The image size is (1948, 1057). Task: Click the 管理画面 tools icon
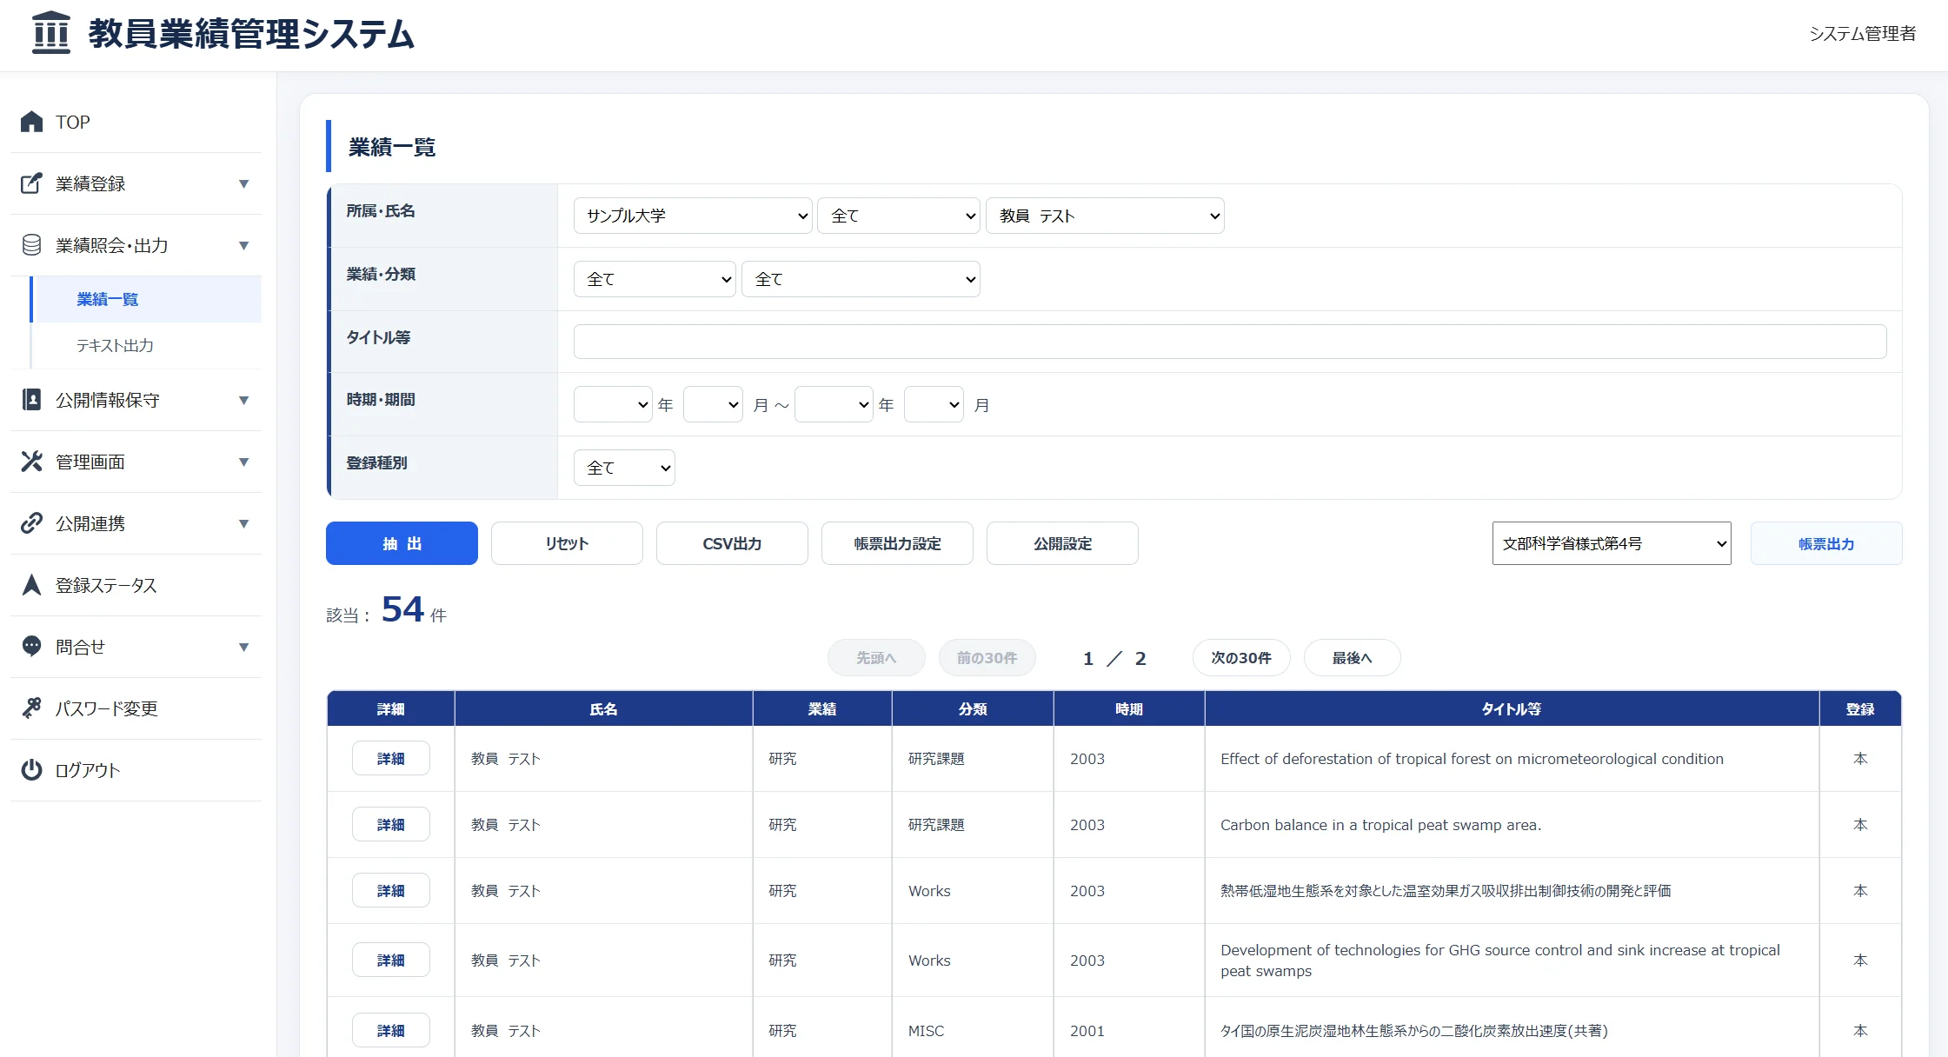(x=31, y=462)
